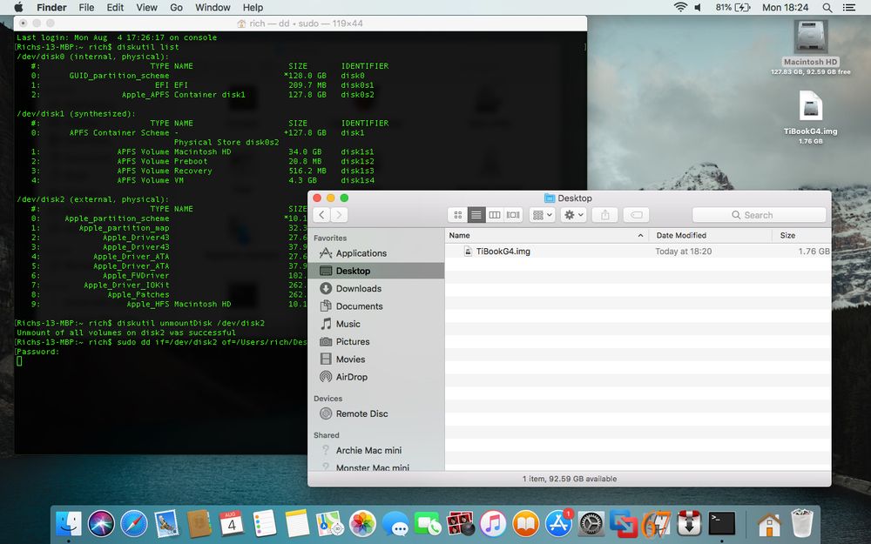The width and height of the screenshot is (871, 544).
Task: Sort by Size column header
Action: [x=801, y=235]
